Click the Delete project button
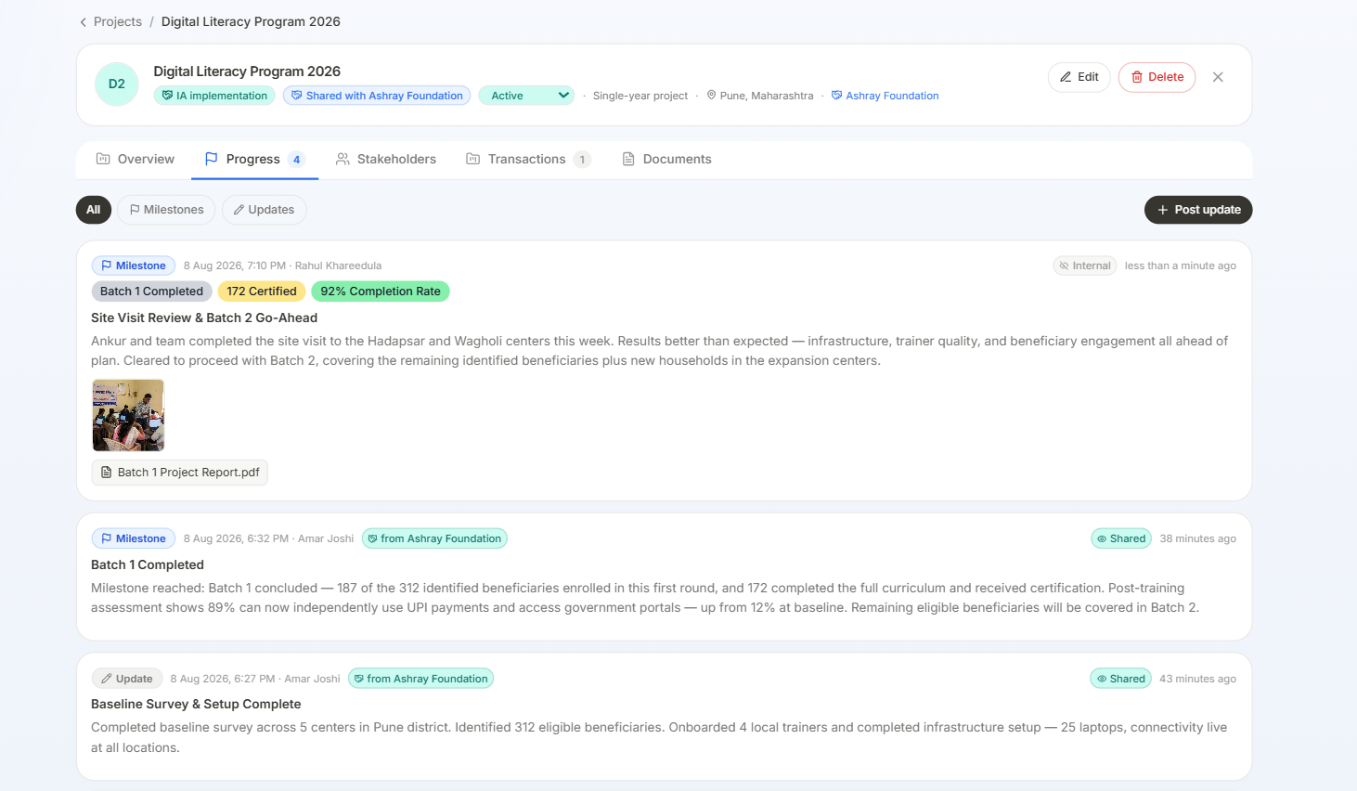1357x791 pixels. (x=1157, y=77)
